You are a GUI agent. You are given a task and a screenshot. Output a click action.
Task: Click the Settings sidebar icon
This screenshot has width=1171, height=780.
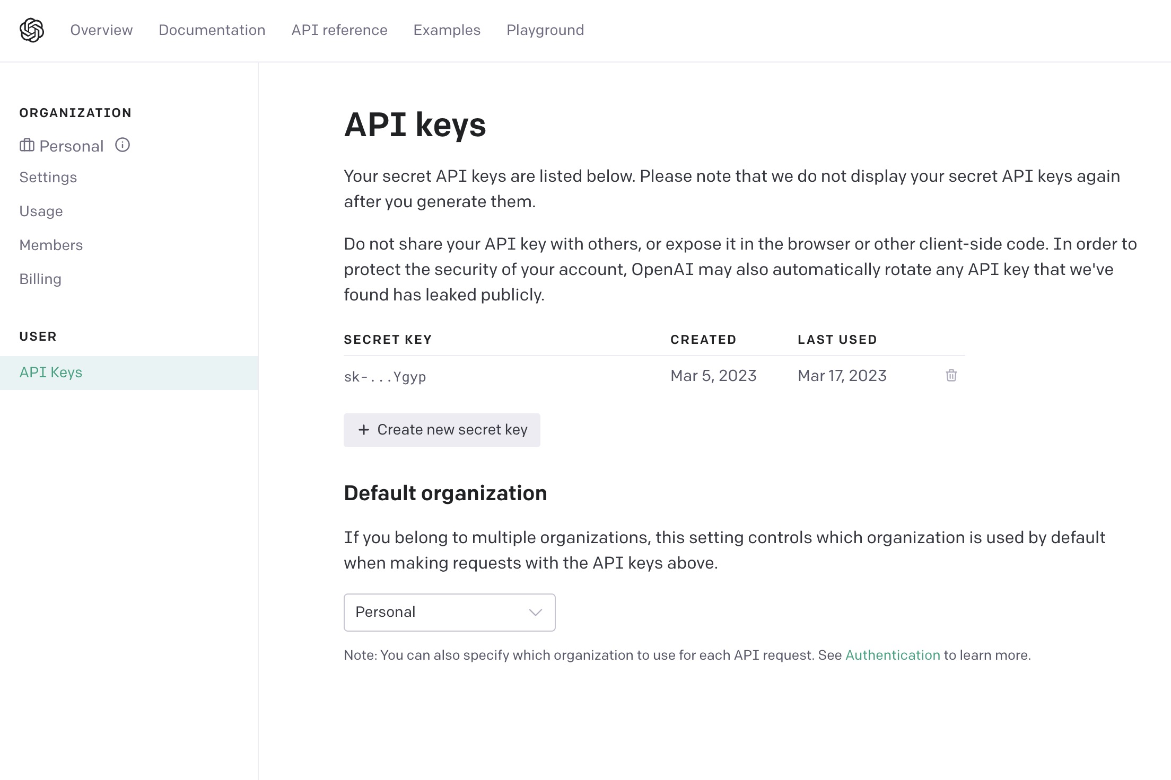point(48,178)
